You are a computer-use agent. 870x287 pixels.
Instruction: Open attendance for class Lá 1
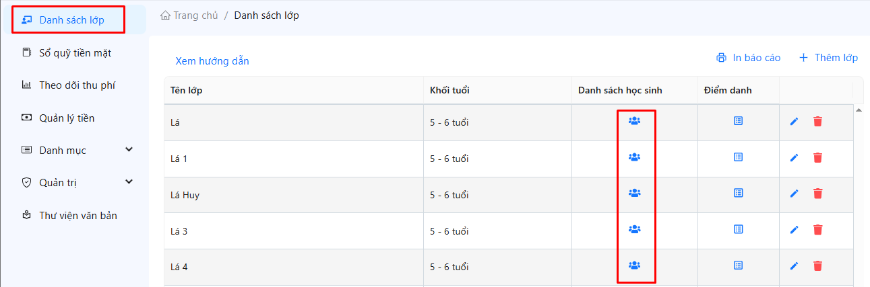click(x=738, y=157)
